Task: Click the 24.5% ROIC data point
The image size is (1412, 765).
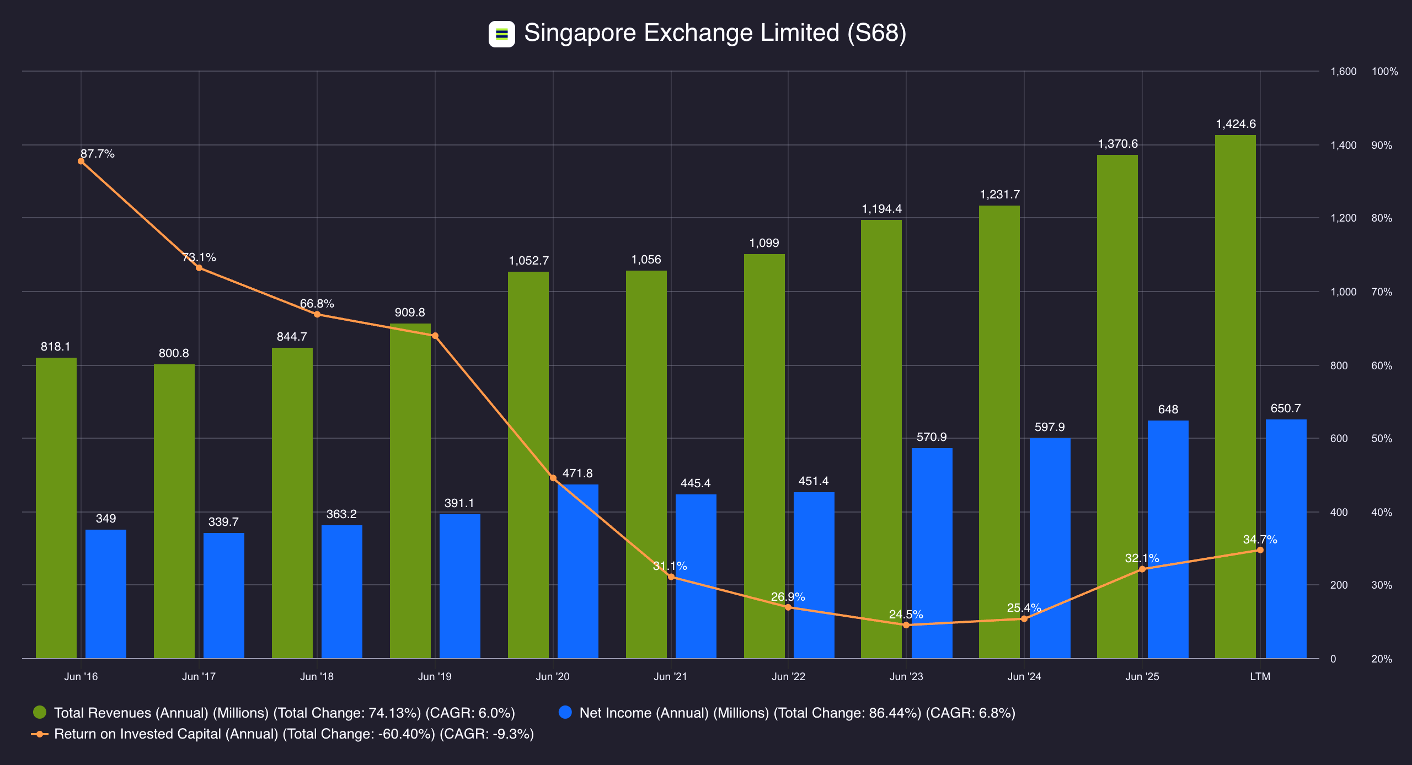Action: [906, 625]
